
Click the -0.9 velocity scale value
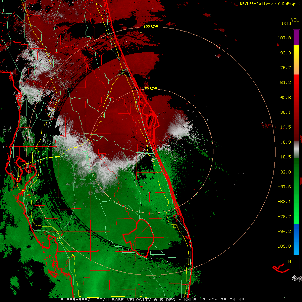[x=286, y=142]
